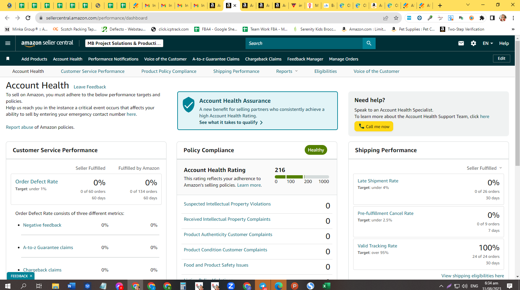Expand the Reports dropdown menu
The height and width of the screenshot is (290, 520).
[x=287, y=71]
